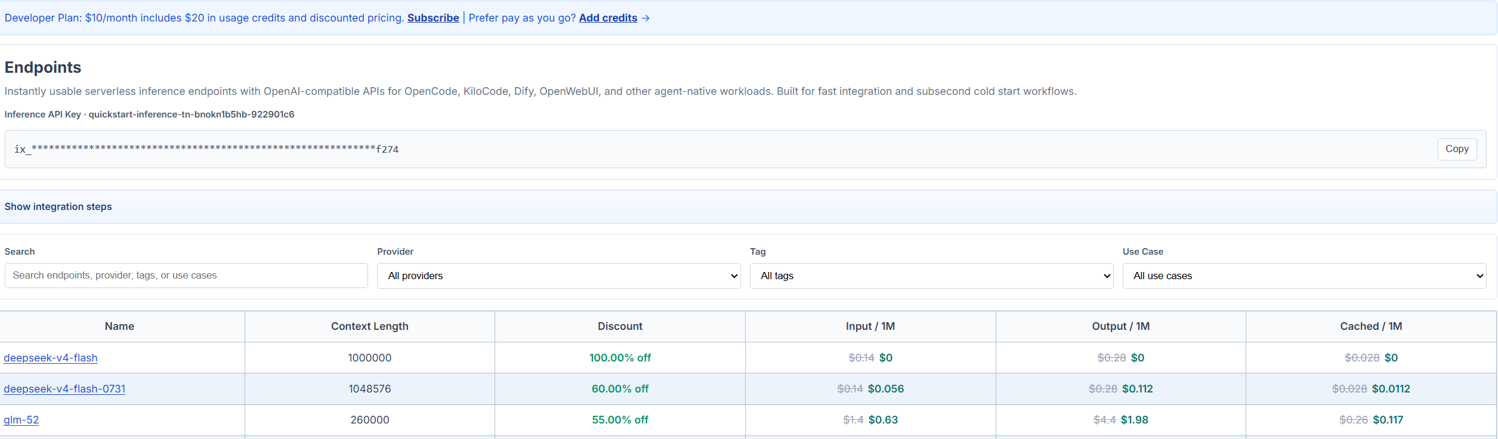Select the masked API key text
This screenshot has width=1498, height=439.
[x=206, y=149]
